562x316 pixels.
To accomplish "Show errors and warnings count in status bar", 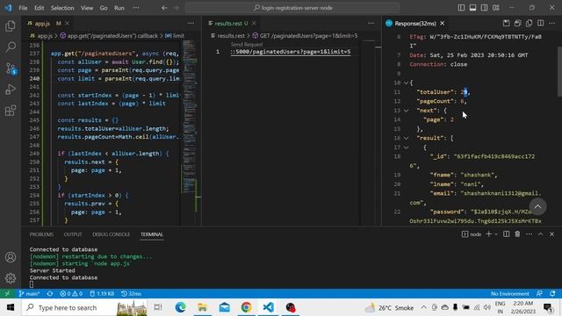I will (71, 294).
